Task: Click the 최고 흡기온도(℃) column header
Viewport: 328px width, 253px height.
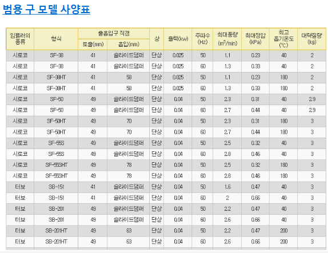Action: [283, 39]
